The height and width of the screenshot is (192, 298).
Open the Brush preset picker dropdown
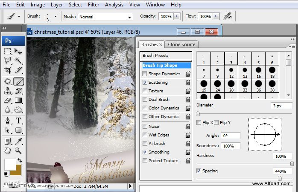coord(56,17)
